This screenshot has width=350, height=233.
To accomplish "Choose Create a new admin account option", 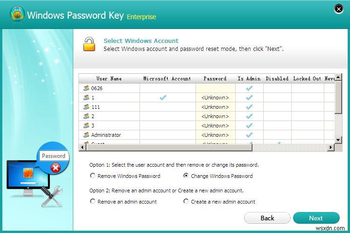I will (x=186, y=202).
